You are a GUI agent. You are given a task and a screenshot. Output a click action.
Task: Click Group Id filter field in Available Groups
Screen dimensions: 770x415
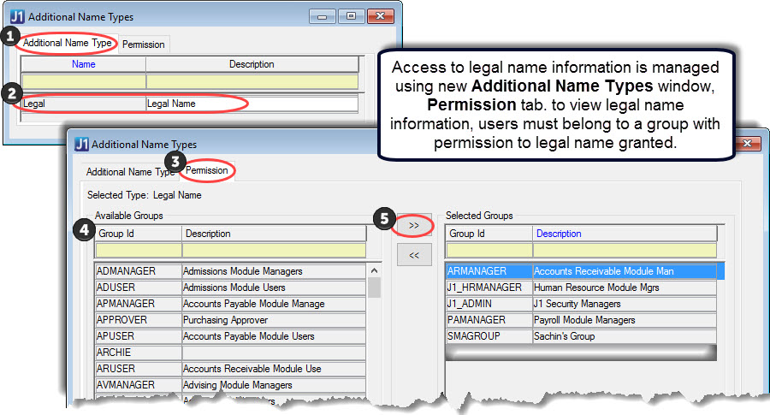tap(139, 251)
